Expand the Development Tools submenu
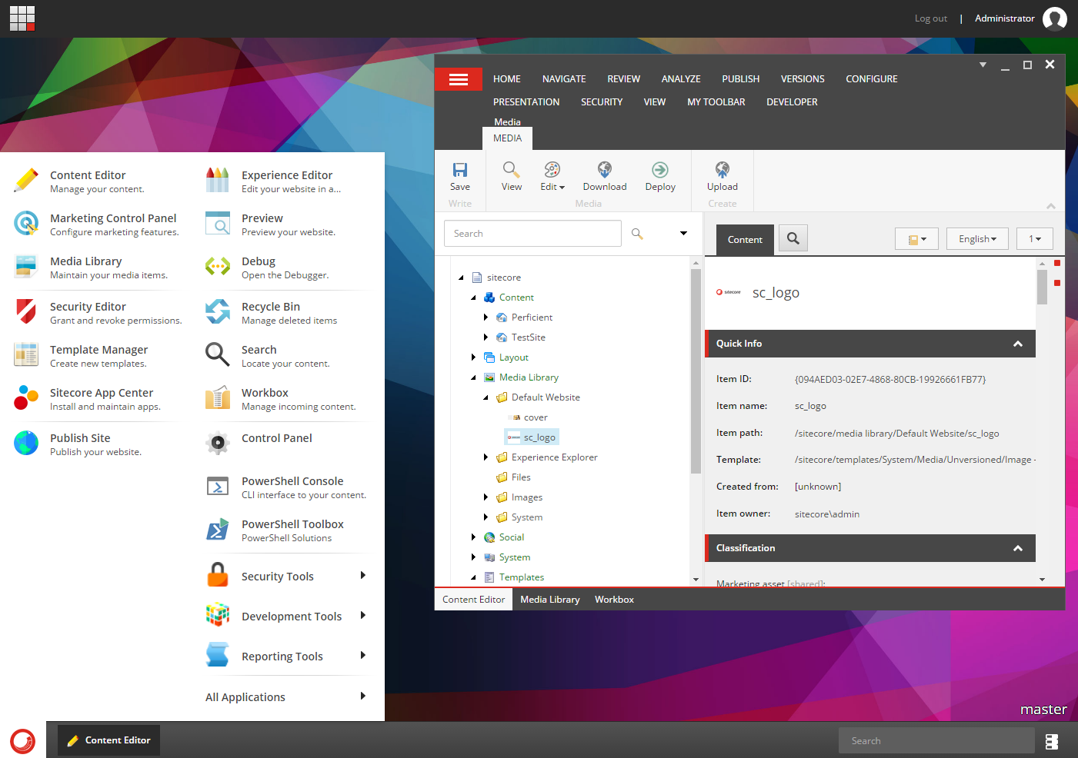The width and height of the screenshot is (1078, 758). (363, 616)
